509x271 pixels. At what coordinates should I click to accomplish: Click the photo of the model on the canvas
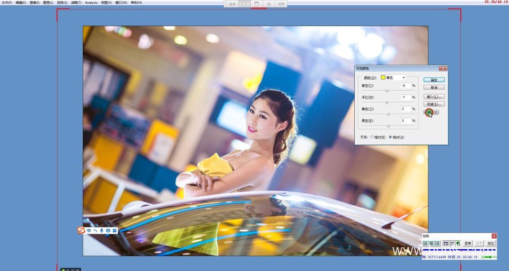coord(255,141)
